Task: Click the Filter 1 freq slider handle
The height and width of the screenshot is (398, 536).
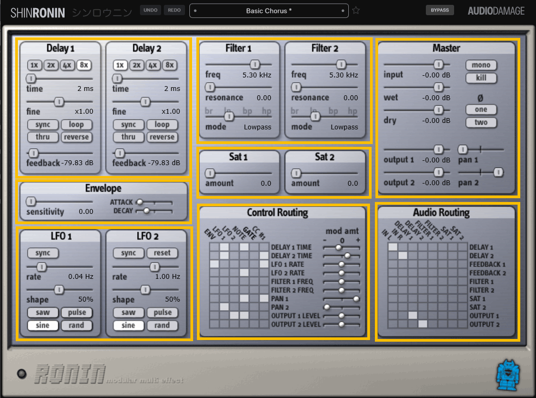Action: pyautogui.click(x=254, y=64)
